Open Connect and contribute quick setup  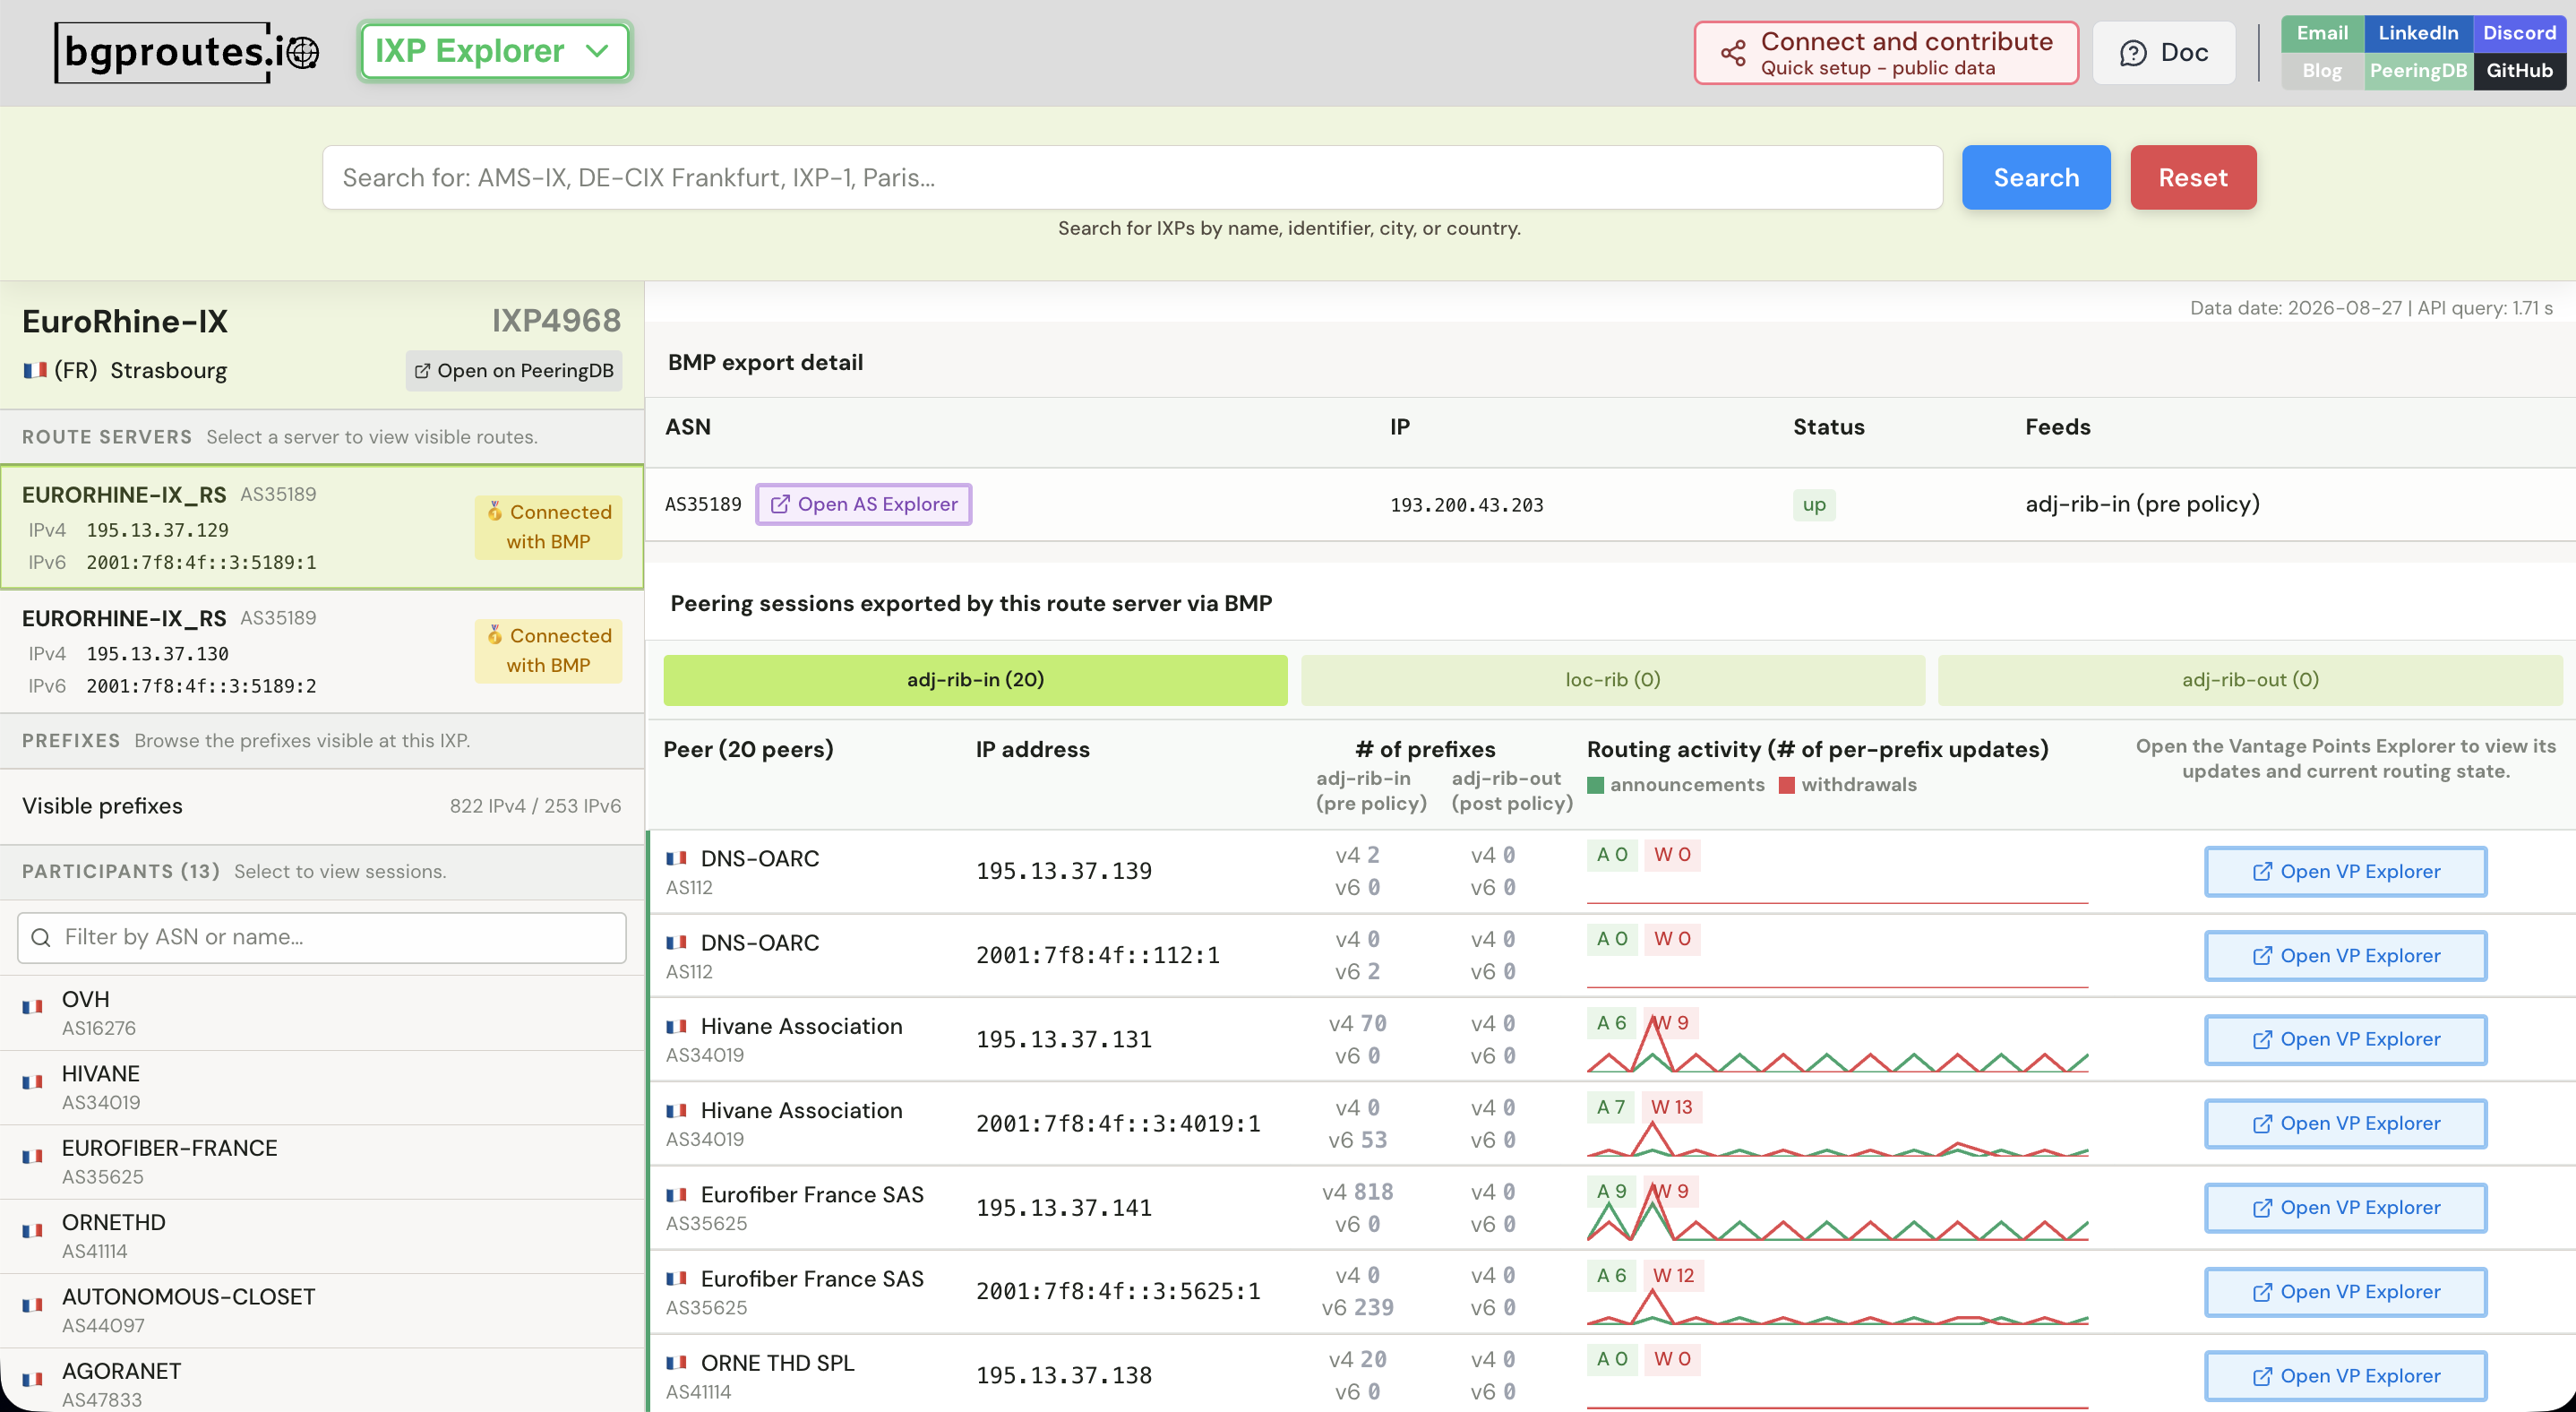[1886, 53]
